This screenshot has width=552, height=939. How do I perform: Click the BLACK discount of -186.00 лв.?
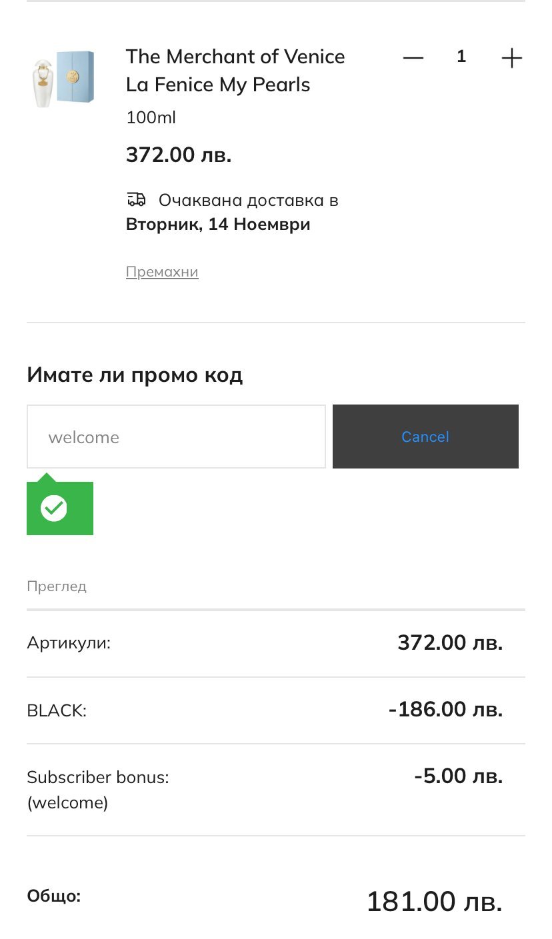tap(445, 709)
